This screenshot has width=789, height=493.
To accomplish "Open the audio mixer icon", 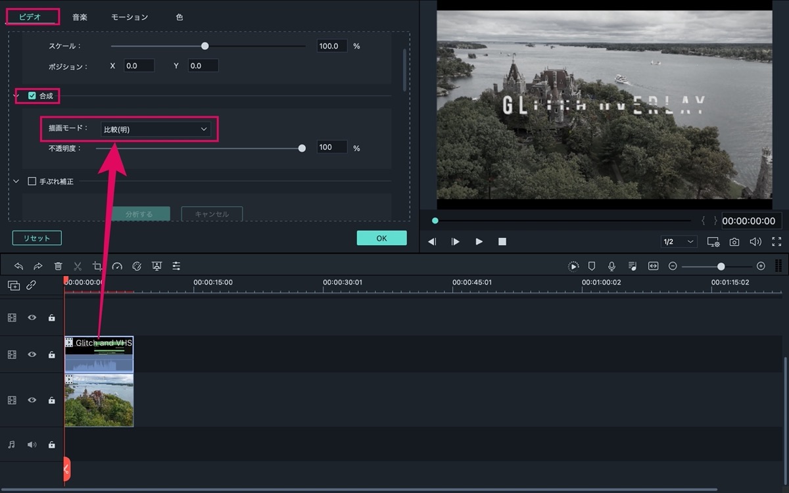I will pyautogui.click(x=633, y=266).
